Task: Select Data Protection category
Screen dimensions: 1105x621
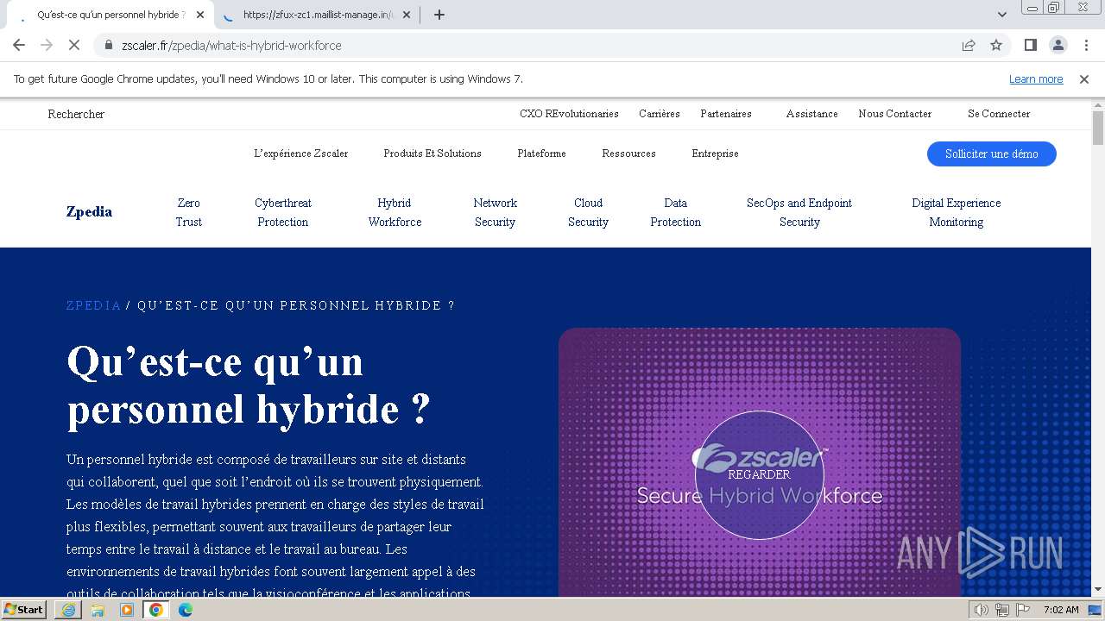Action: (675, 212)
